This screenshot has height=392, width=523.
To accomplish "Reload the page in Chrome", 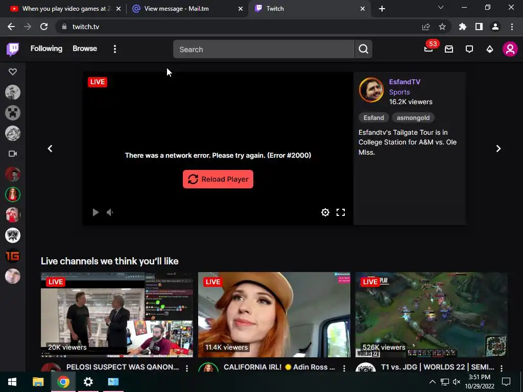I will click(x=44, y=27).
